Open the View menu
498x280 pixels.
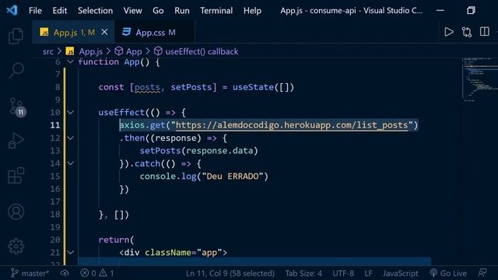(x=133, y=10)
